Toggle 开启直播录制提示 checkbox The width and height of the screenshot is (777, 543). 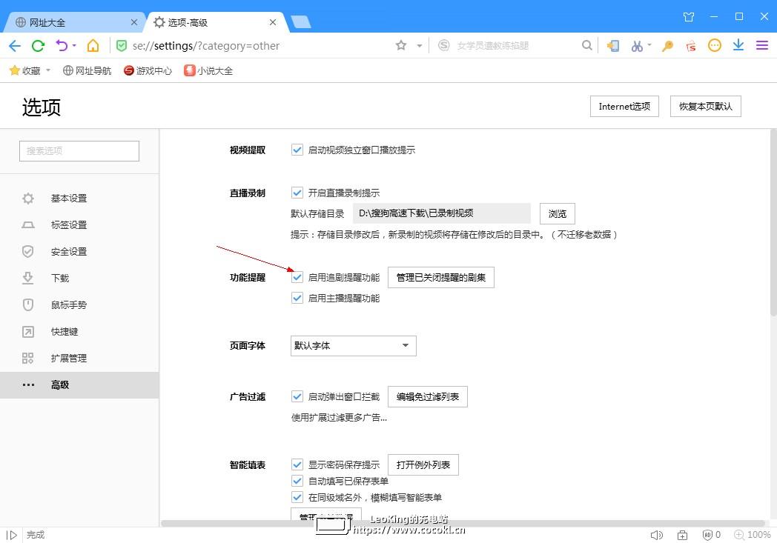pos(297,193)
